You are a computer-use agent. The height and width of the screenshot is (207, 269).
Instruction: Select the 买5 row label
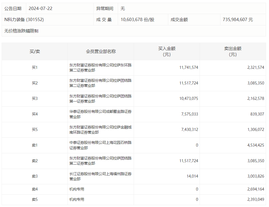click(x=35, y=130)
